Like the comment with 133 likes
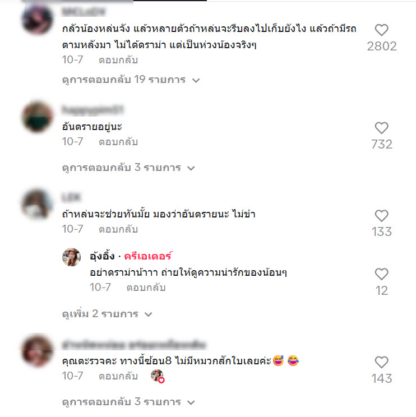This screenshot has width=416, height=417. click(x=381, y=215)
